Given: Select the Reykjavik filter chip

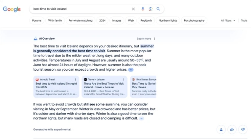Looking at the screenshot, I should click(146, 20).
